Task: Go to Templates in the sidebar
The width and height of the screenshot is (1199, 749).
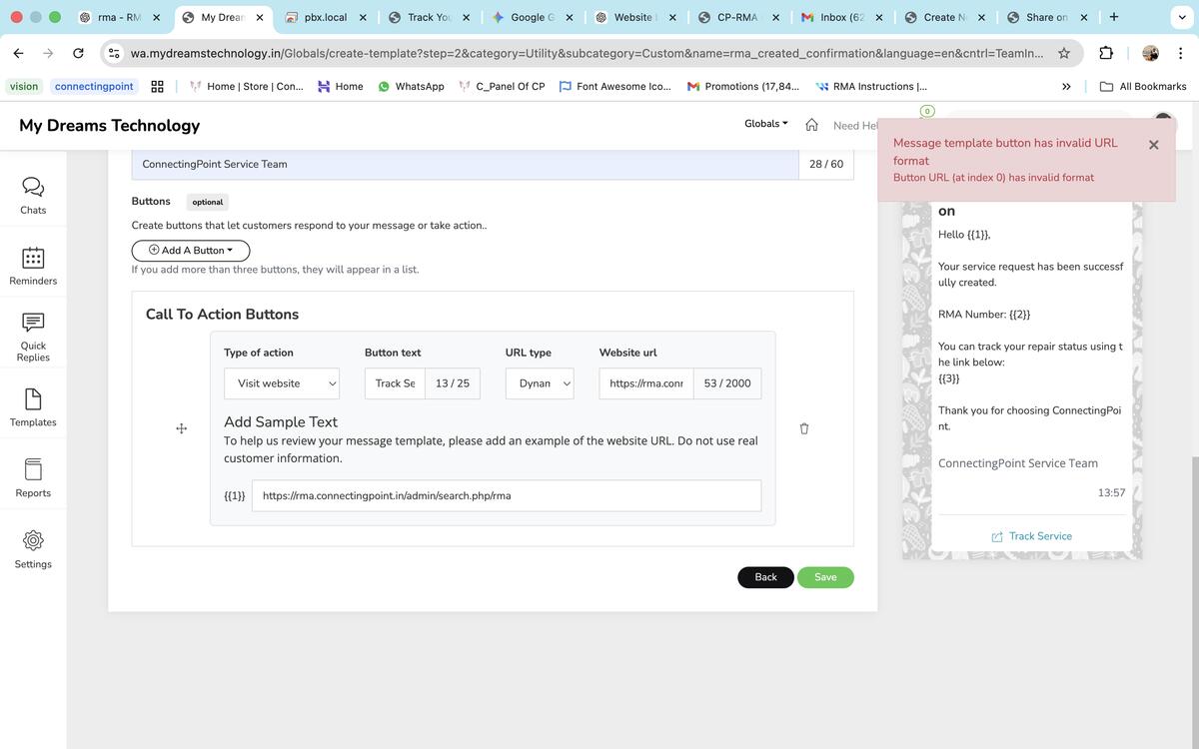Action: click(33, 406)
